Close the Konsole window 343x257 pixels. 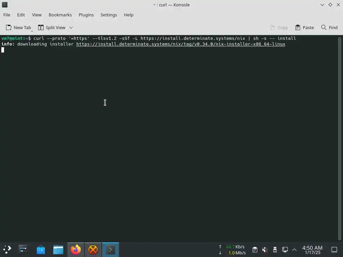338,5
